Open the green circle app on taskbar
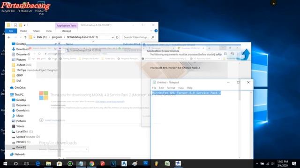 70,164
